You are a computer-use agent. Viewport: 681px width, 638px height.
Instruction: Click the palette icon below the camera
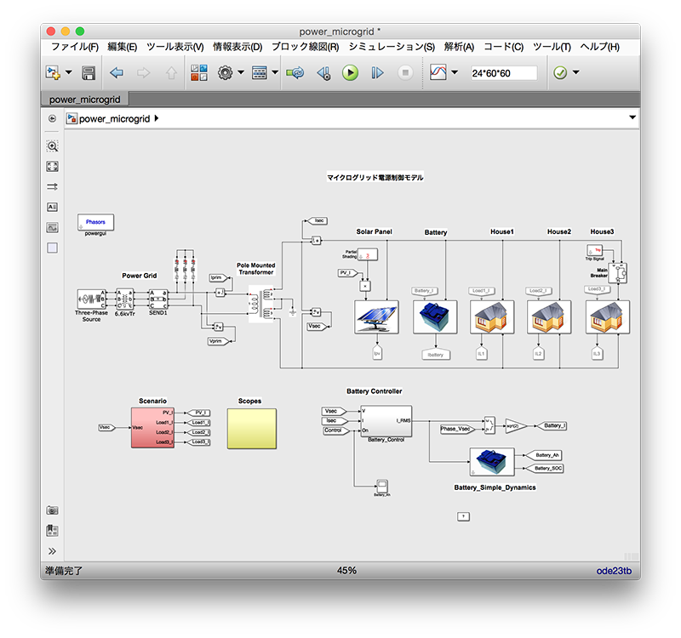pos(52,530)
